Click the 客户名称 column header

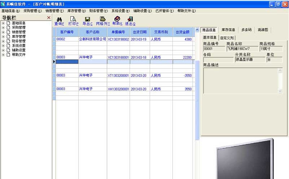(x=93, y=32)
